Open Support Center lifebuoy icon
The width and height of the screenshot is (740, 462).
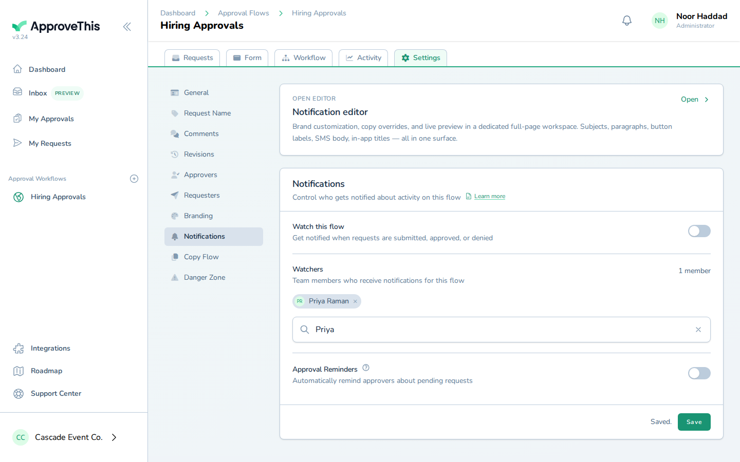click(x=18, y=394)
